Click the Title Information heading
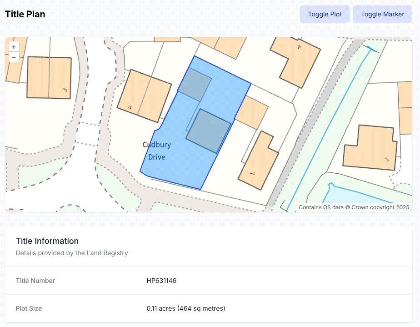Screen dimensions: 420x327 (x=47, y=241)
